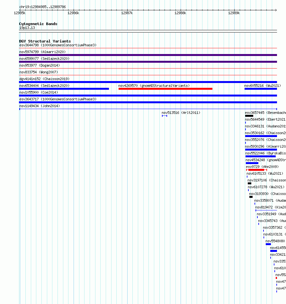Click the black bar under esv3657445

tap(249, 116)
